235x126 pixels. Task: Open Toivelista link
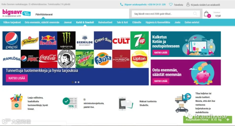tap(178, 5)
